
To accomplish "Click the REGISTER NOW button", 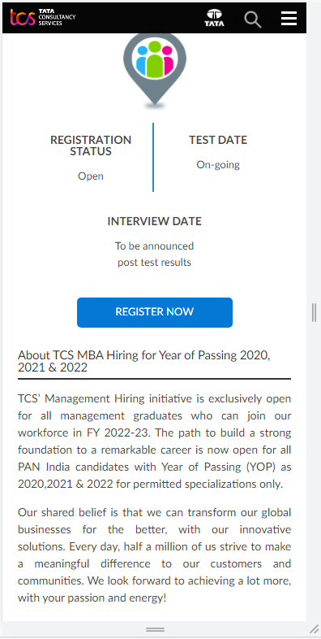I will 155,312.
